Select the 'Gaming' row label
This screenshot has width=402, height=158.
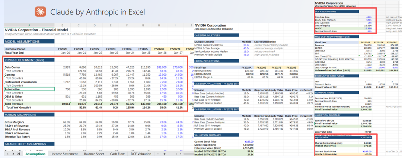click(10, 75)
